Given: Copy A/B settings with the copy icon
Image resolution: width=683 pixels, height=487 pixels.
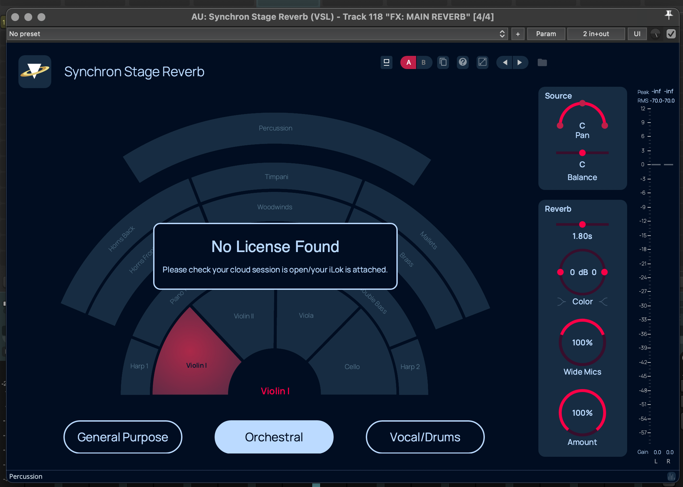Looking at the screenshot, I should [x=443, y=62].
